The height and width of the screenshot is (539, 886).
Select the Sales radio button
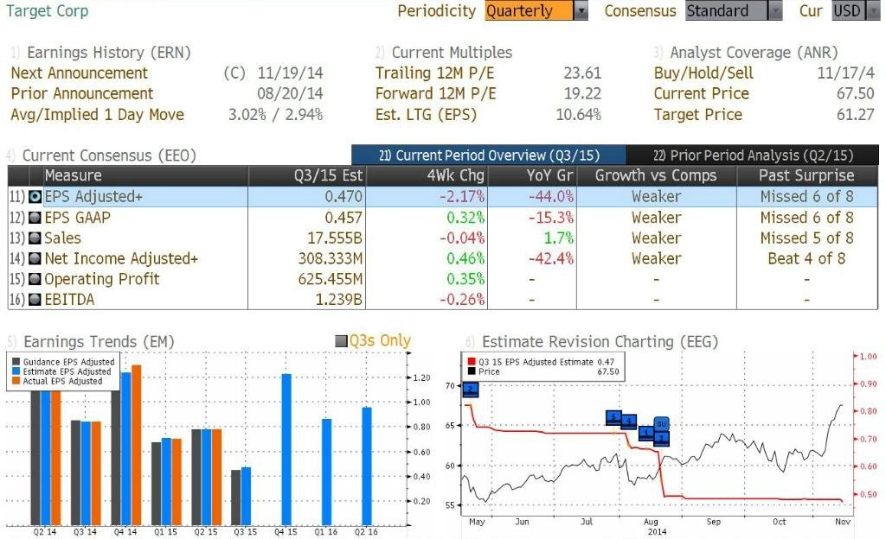(35, 238)
